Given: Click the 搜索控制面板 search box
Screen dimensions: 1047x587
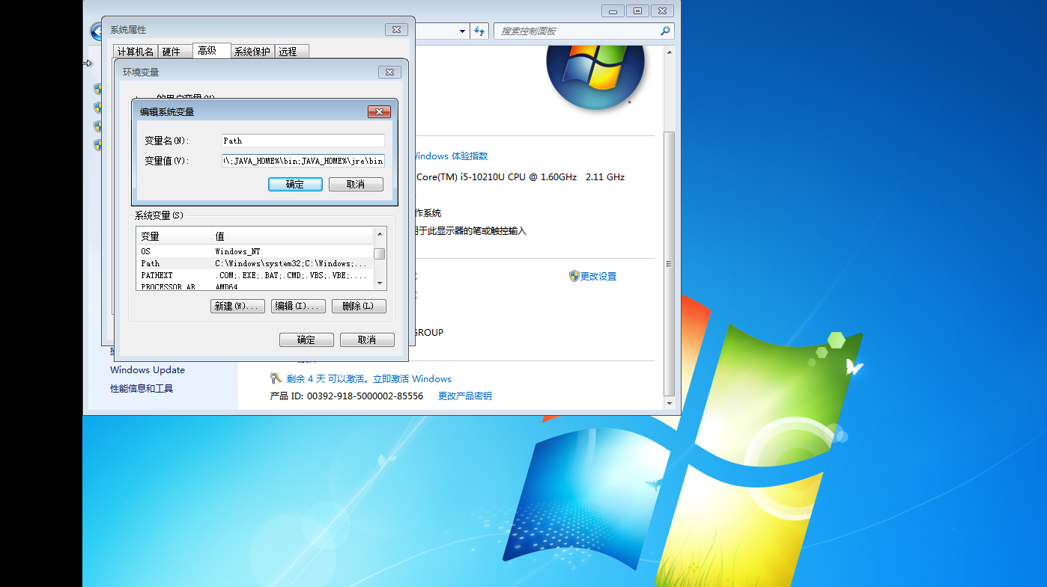Looking at the screenshot, I should 584,31.
